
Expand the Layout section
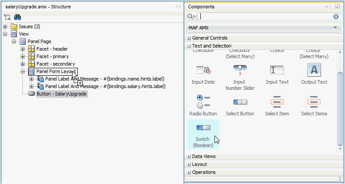pyautogui.click(x=189, y=165)
